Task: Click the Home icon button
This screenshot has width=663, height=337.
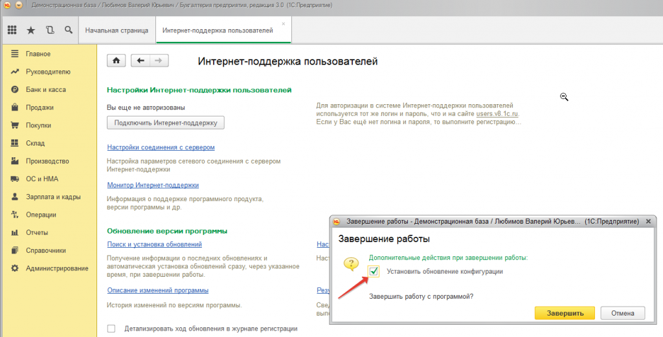Action: click(116, 61)
